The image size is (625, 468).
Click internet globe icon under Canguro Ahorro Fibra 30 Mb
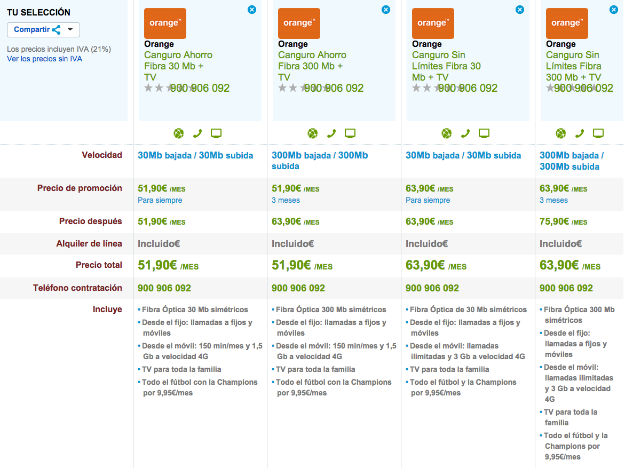(x=179, y=133)
